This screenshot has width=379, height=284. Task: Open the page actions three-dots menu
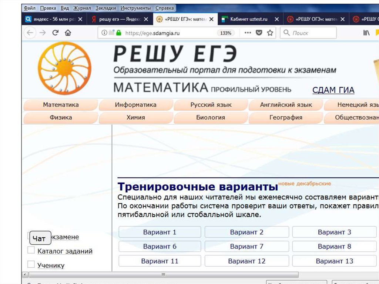click(248, 33)
